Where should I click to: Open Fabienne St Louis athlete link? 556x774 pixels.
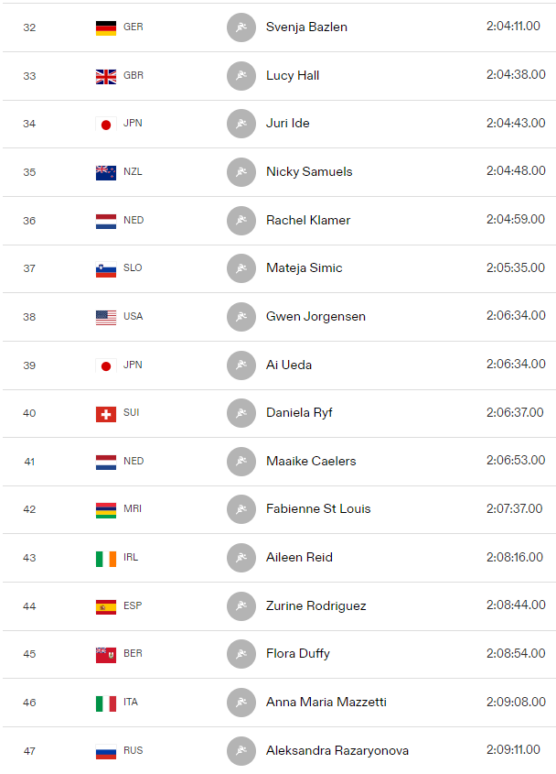318,509
